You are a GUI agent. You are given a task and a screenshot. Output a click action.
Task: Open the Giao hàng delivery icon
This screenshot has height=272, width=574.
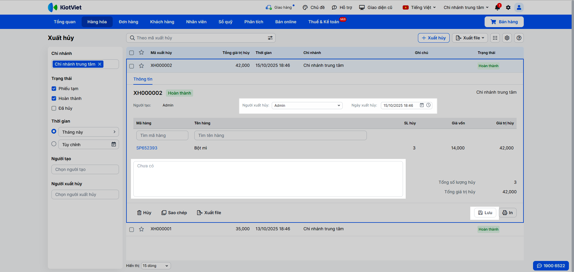tap(268, 7)
